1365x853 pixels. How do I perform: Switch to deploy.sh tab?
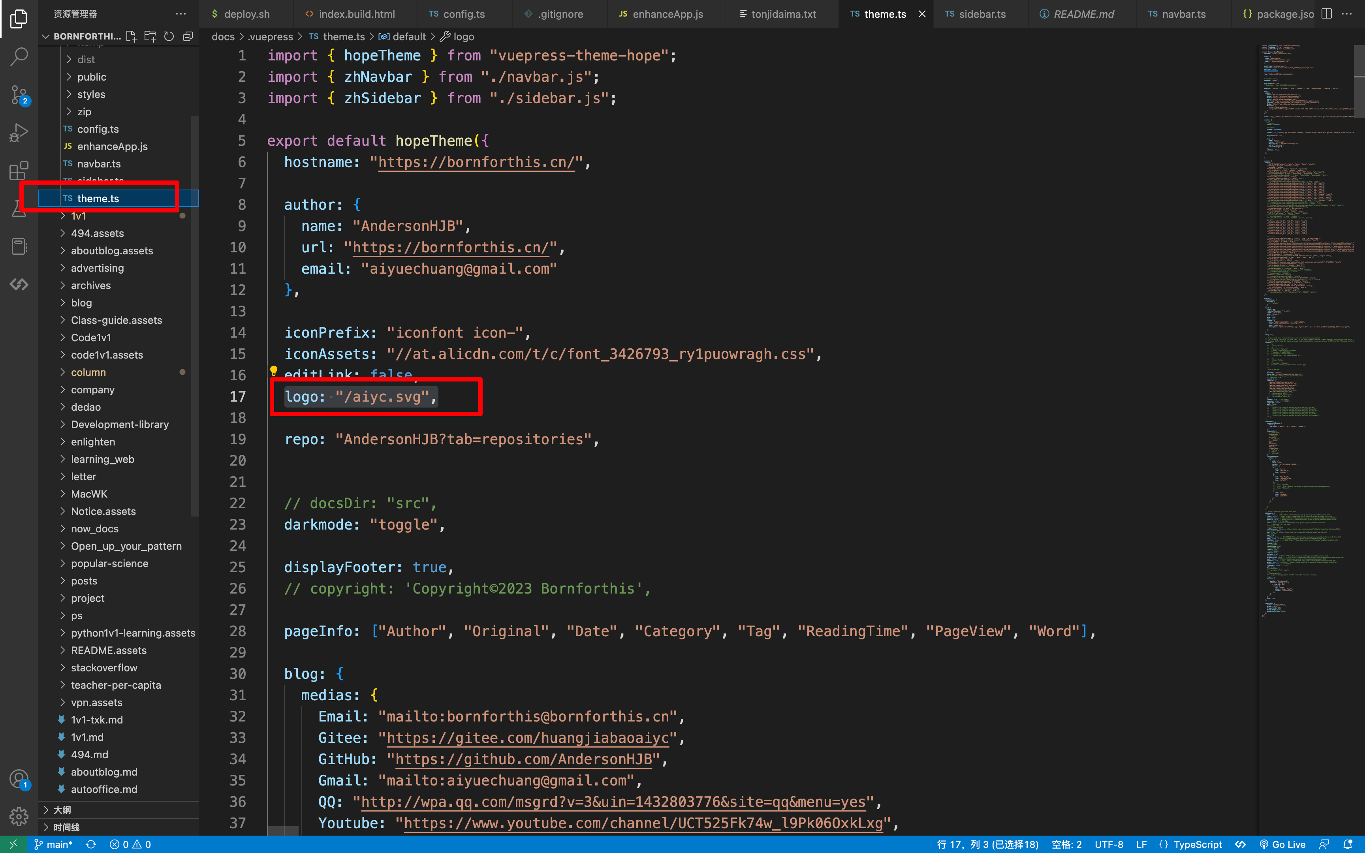[x=246, y=13]
